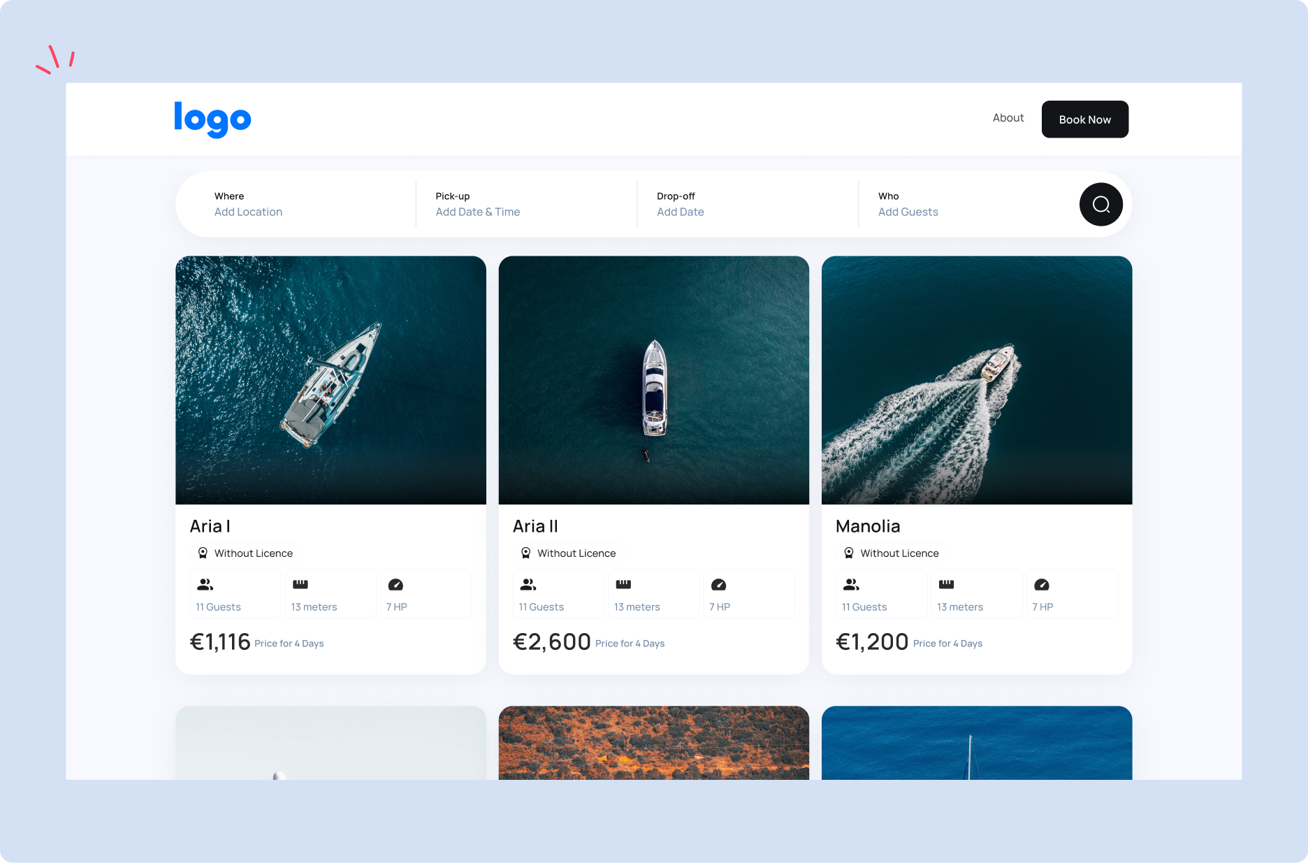Click the Book Now button

[x=1084, y=119]
